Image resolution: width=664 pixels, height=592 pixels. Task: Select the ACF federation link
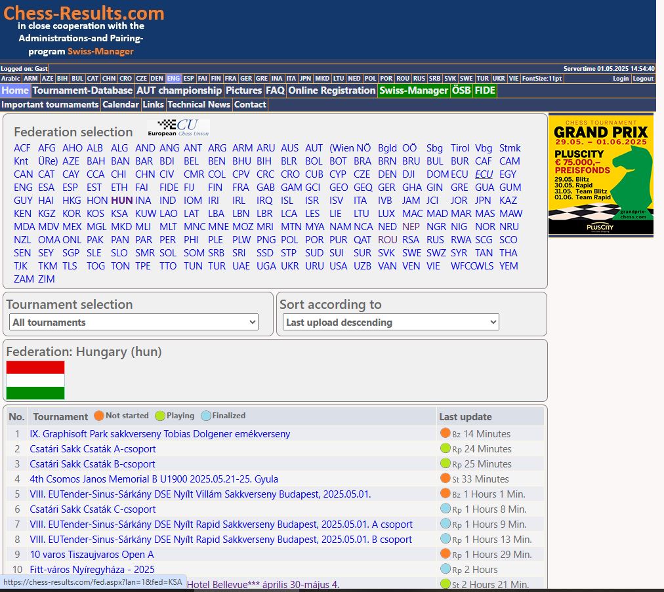(x=22, y=148)
